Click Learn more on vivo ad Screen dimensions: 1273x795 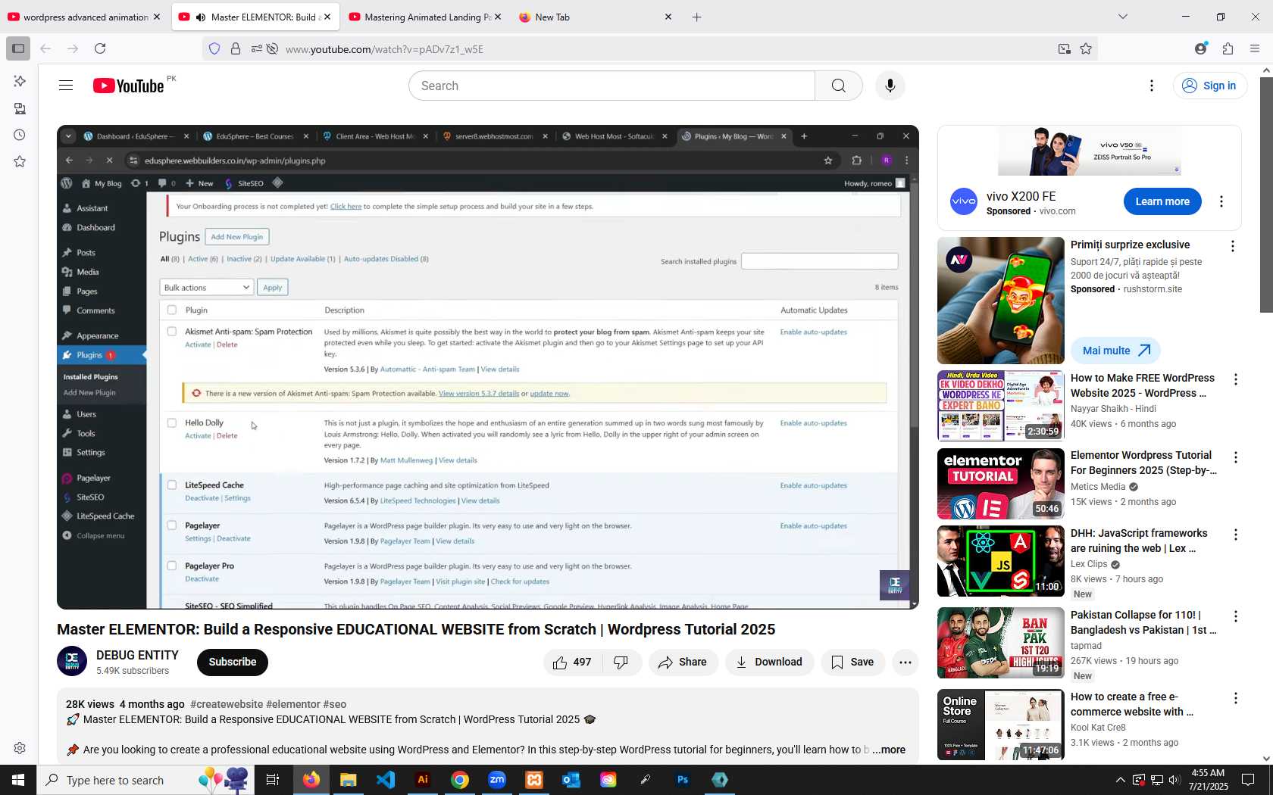tap(1162, 201)
